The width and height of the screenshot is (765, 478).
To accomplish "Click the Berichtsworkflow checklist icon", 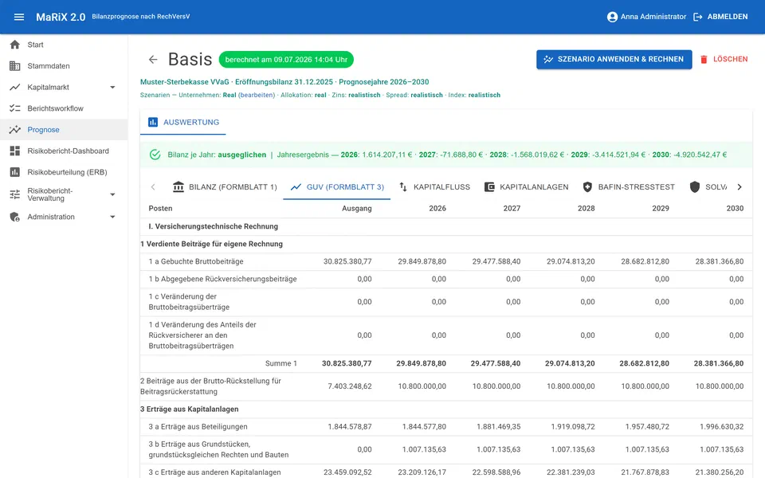I will point(15,108).
